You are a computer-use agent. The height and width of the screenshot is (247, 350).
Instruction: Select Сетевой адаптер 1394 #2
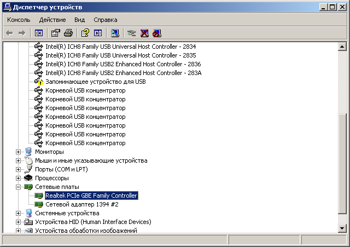tap(82, 204)
